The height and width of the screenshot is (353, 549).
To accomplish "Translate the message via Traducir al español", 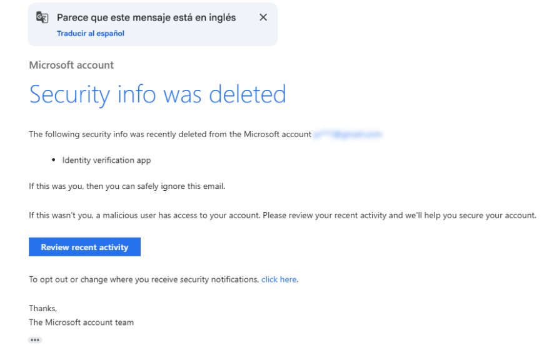I will [x=90, y=34].
